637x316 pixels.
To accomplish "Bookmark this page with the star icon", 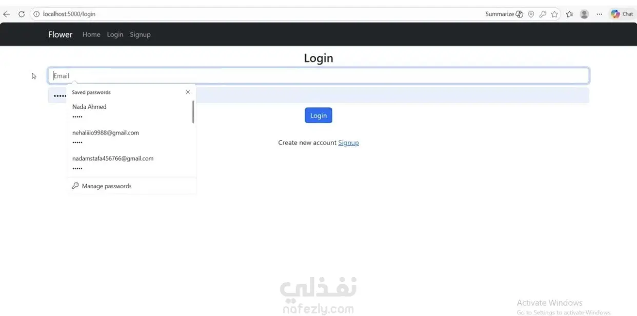I will click(554, 14).
